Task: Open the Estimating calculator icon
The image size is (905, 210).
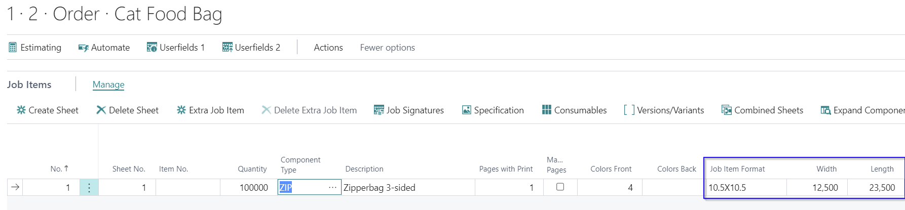Action: (13, 48)
